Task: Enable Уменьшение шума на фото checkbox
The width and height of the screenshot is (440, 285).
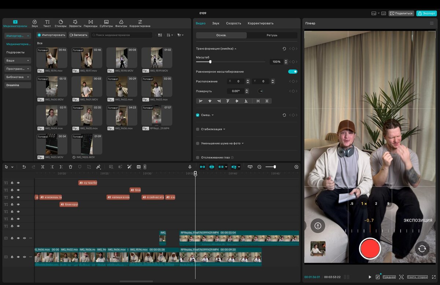Action: 198,143
